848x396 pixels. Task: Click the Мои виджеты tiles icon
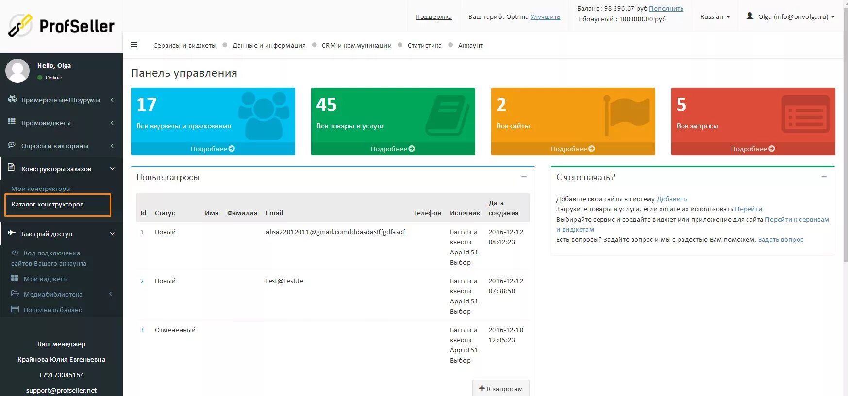pyautogui.click(x=15, y=278)
